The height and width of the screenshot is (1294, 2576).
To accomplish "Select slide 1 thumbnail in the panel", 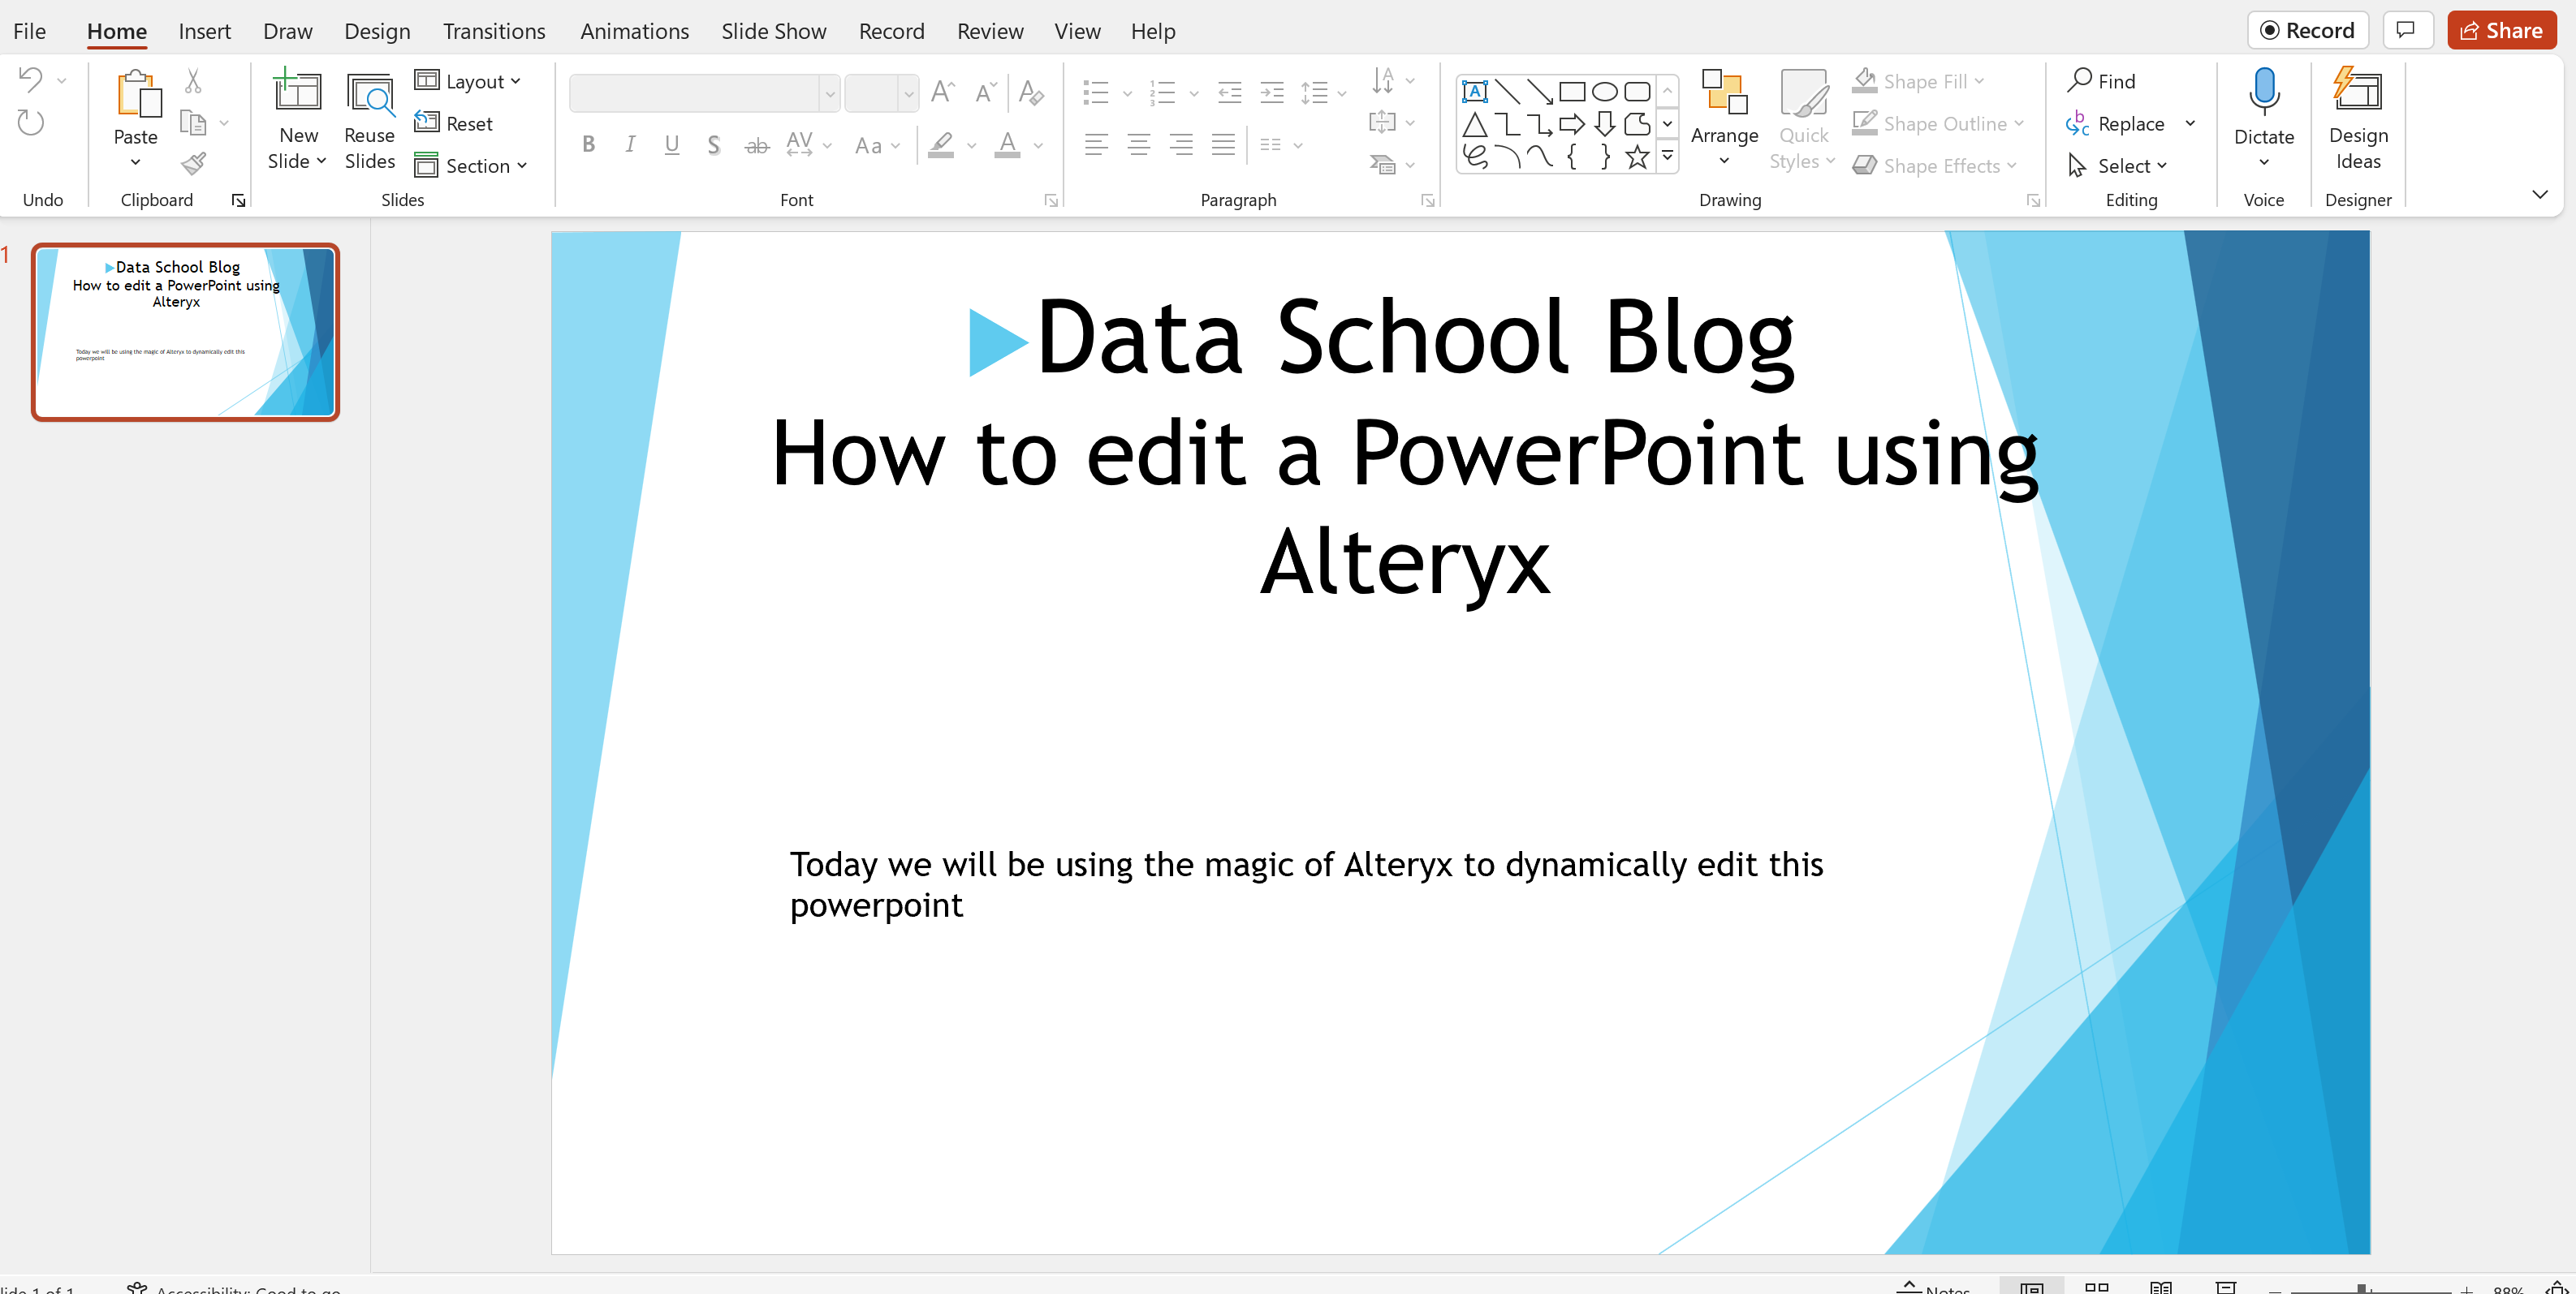I will 186,332.
